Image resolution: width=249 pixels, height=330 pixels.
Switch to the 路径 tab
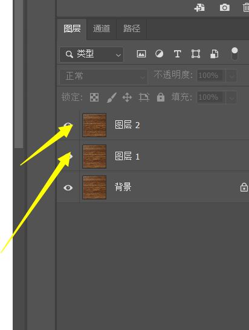tap(132, 28)
